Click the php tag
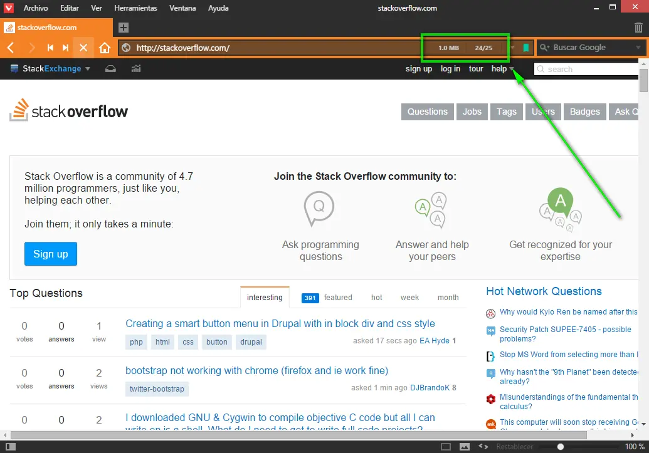Viewport: 649px width, 453px height. (136, 341)
